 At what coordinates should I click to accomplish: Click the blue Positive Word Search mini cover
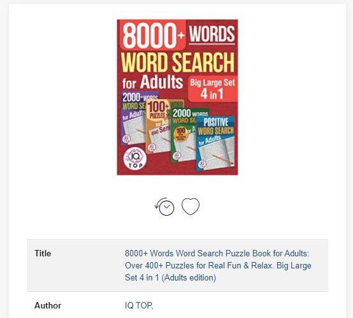(x=215, y=143)
